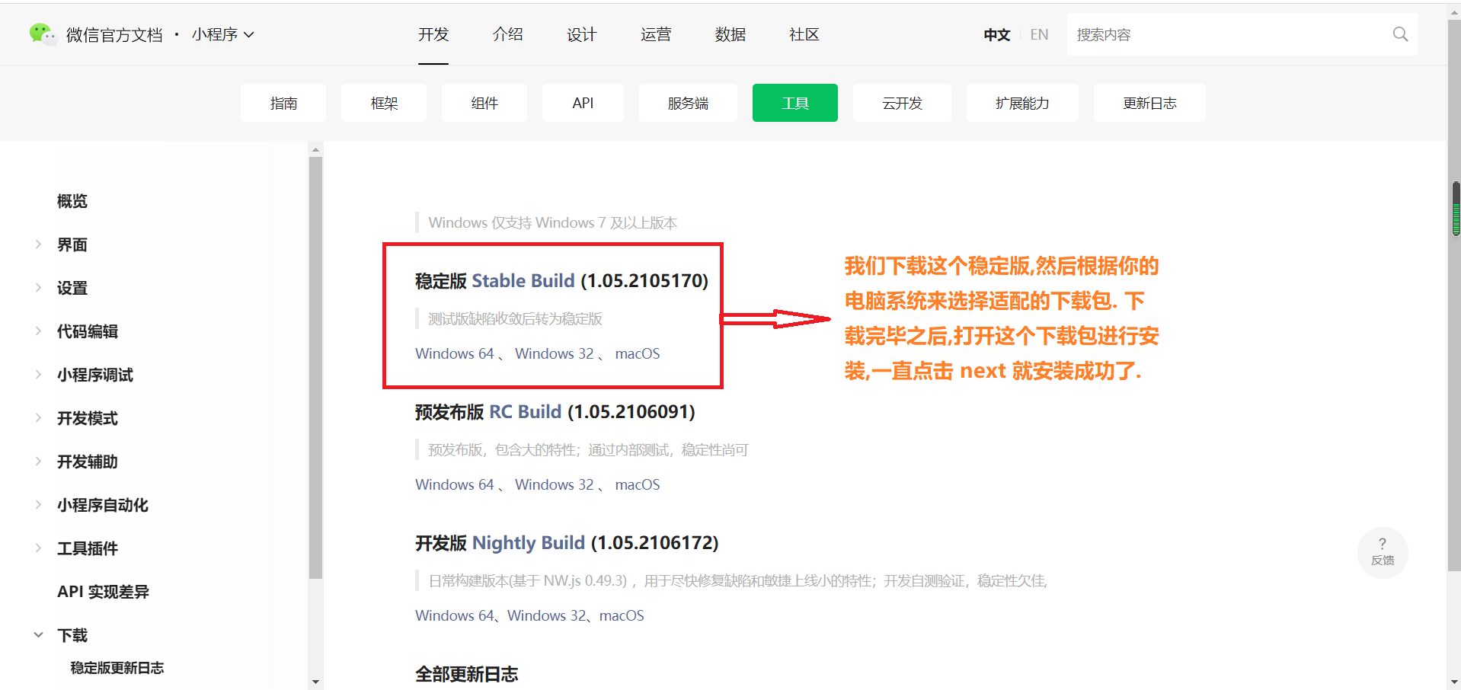Switch language to 中文

click(996, 34)
